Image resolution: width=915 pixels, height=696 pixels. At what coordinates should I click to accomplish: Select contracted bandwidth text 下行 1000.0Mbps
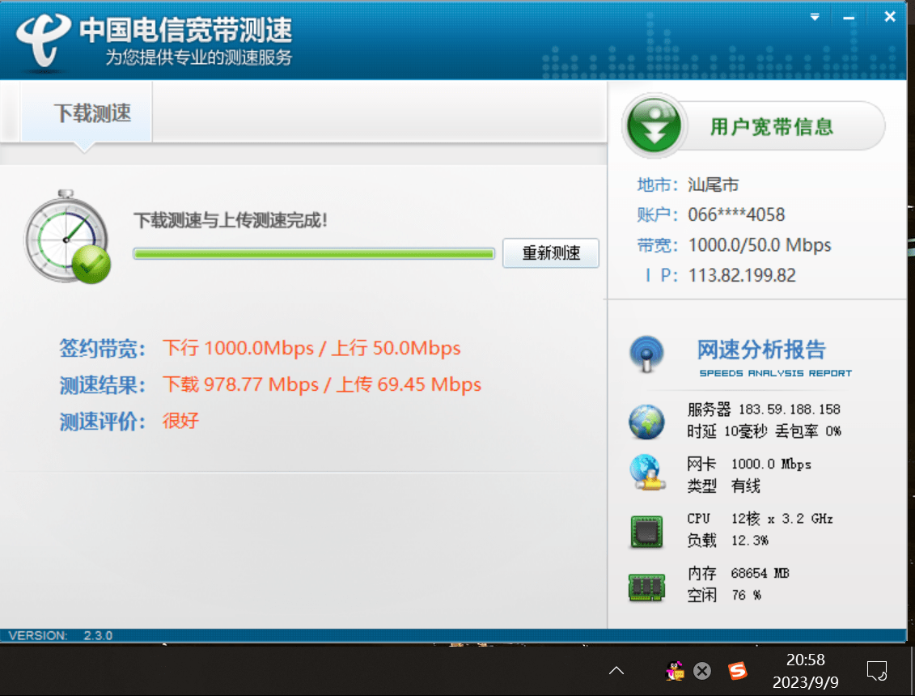click(238, 348)
